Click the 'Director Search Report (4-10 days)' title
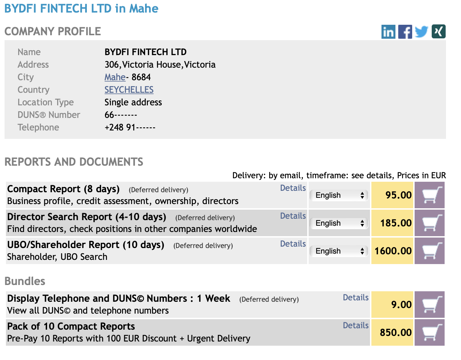 tap(87, 217)
